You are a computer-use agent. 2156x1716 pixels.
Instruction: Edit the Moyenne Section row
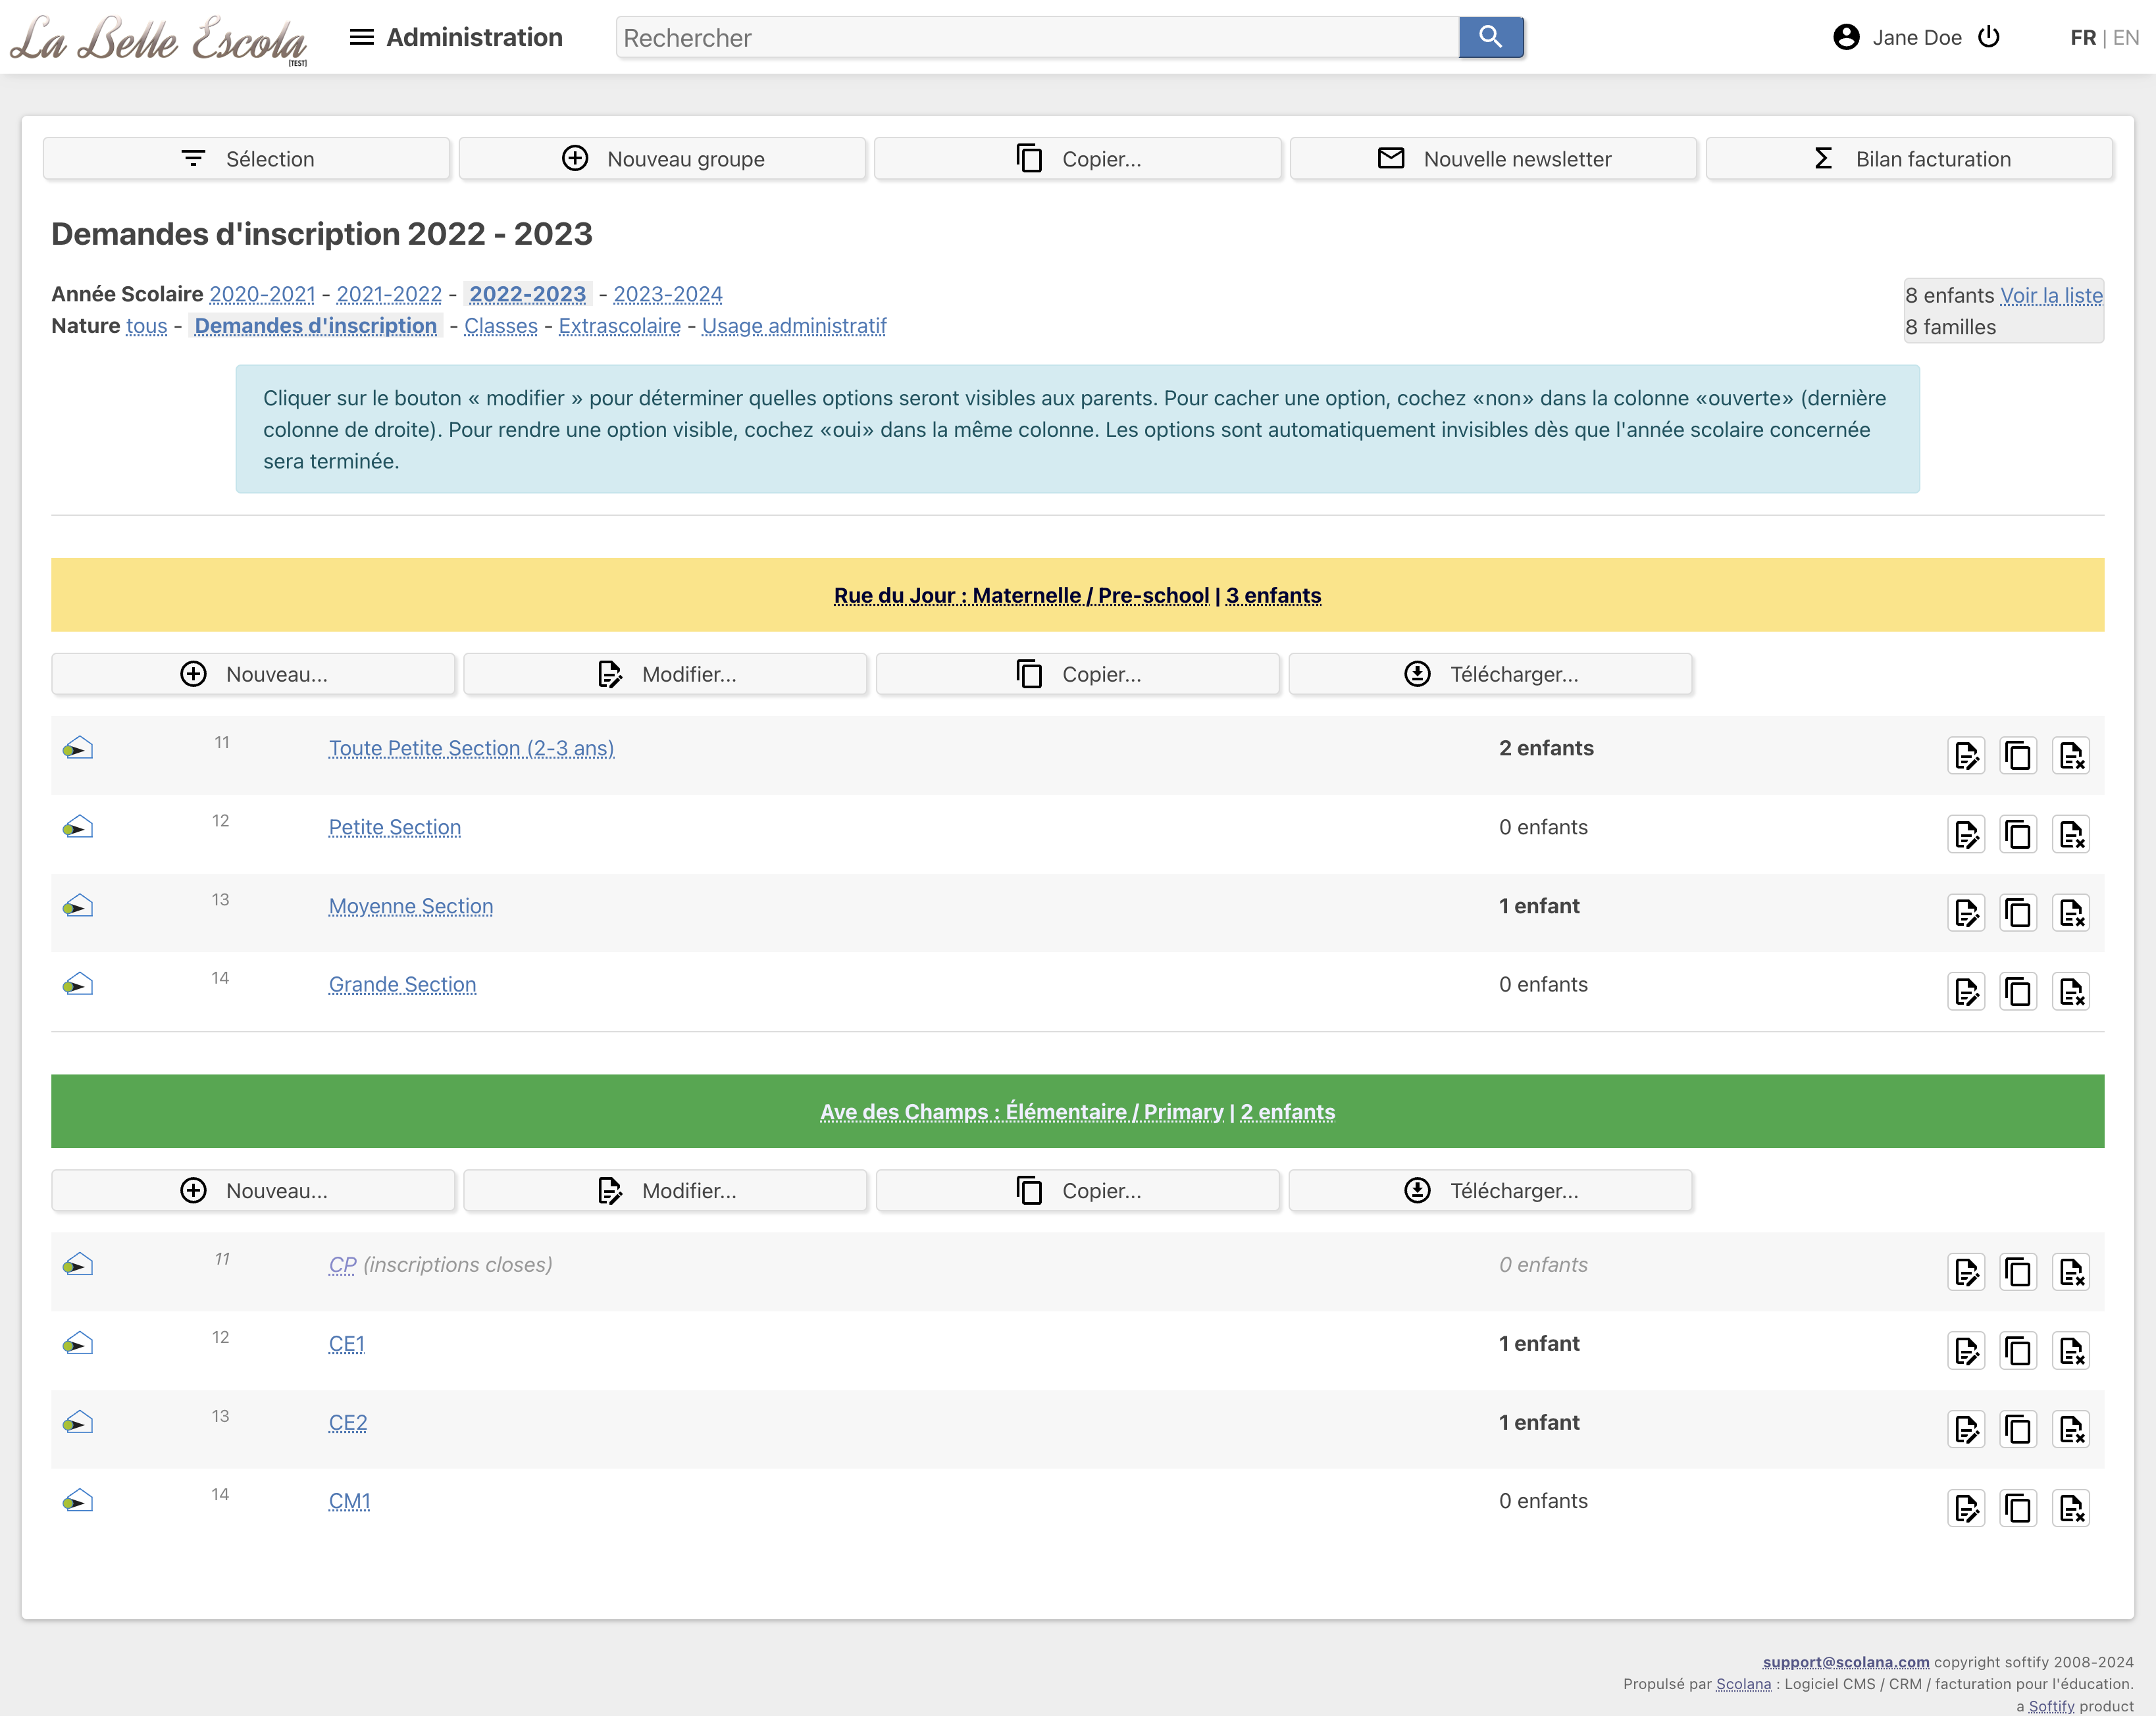coord(1966,912)
